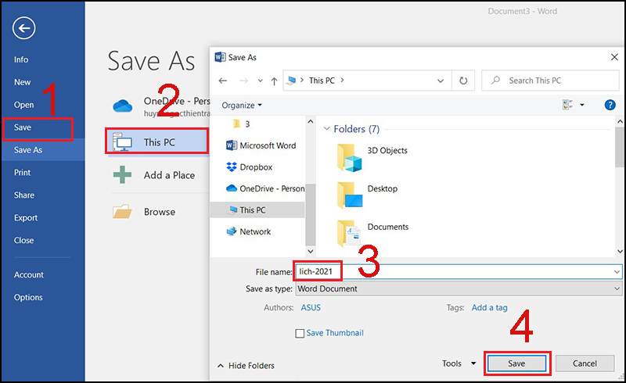Click the file list scrollbar thumb
This screenshot has height=383, width=626.
tap(620, 148)
